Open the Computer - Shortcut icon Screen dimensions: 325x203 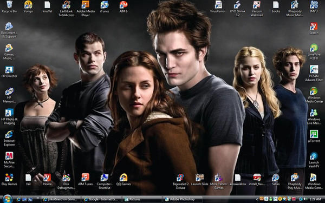click(x=105, y=181)
